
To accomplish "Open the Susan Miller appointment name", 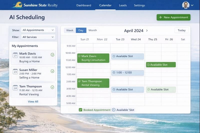I will [x=28, y=70].
